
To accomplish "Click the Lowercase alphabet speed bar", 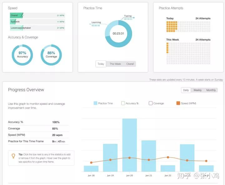I will [x=37, y=28].
